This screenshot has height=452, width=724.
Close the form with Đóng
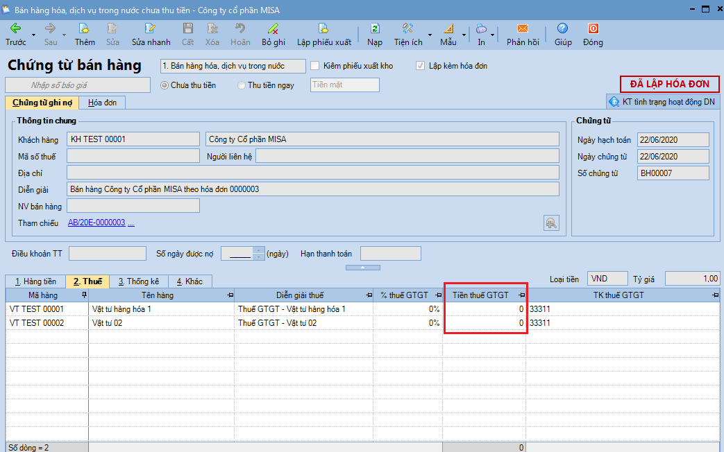(x=593, y=35)
